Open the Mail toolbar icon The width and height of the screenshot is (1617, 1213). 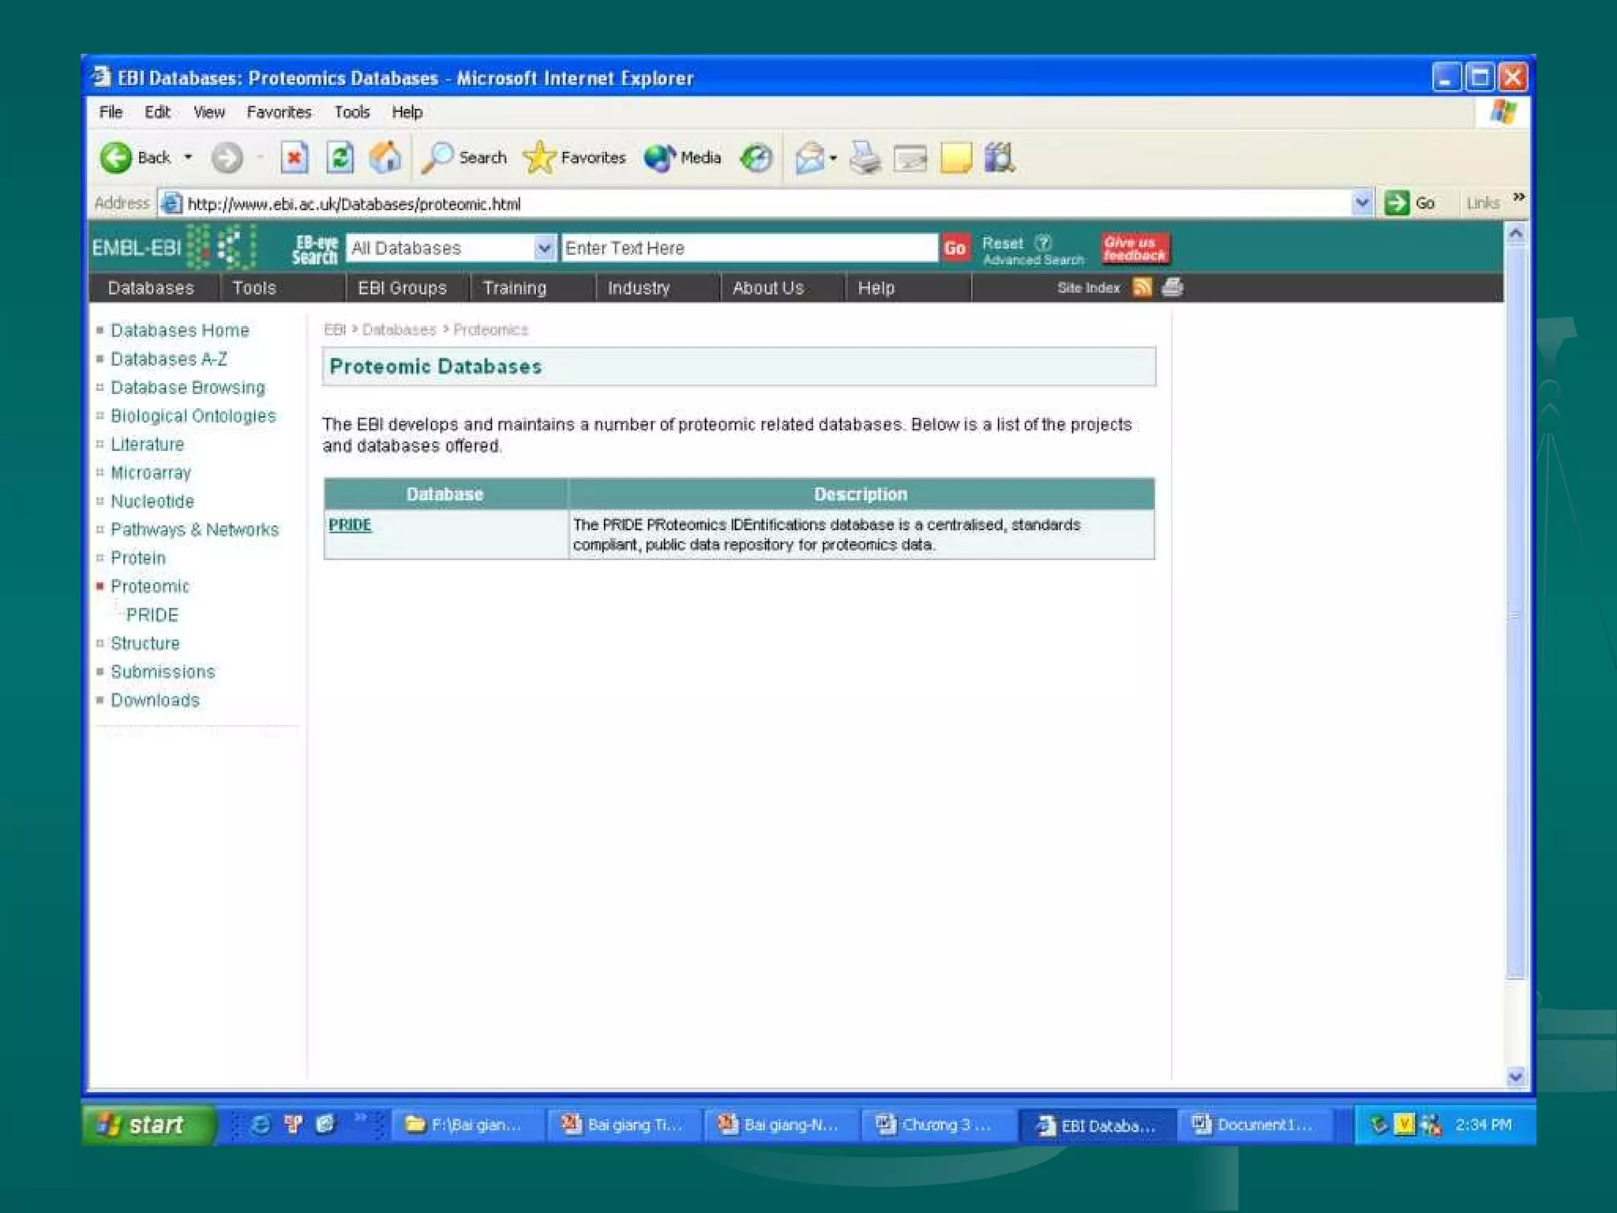[x=810, y=158]
